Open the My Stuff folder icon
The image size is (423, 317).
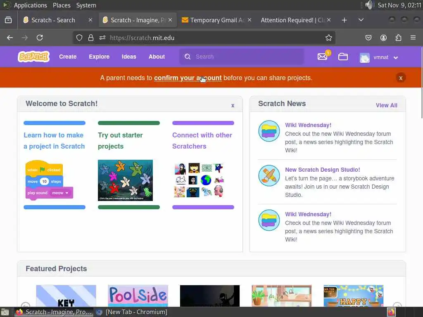coord(343,57)
